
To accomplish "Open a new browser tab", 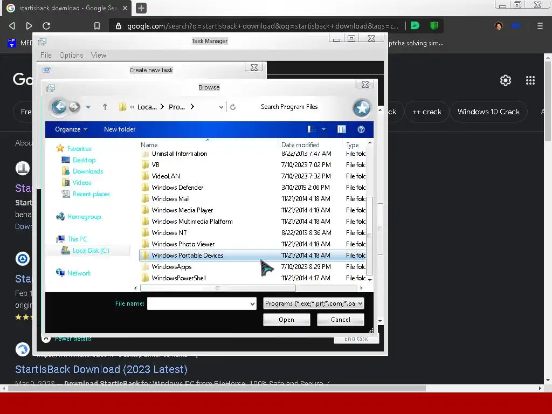I will pos(141,8).
